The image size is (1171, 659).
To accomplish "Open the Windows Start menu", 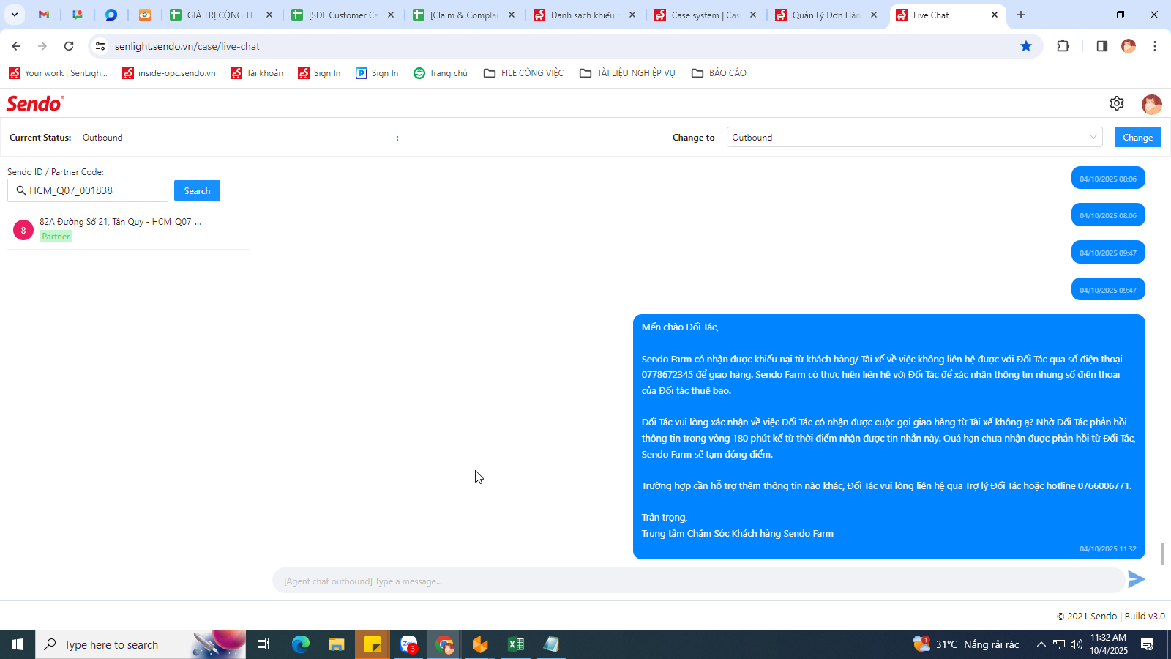I will (18, 644).
